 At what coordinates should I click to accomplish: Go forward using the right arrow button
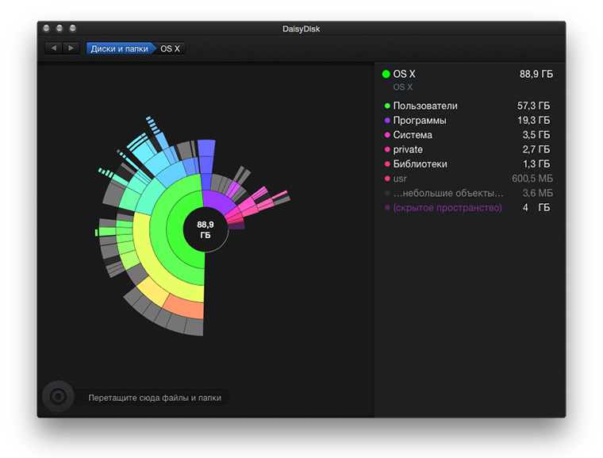click(x=71, y=48)
